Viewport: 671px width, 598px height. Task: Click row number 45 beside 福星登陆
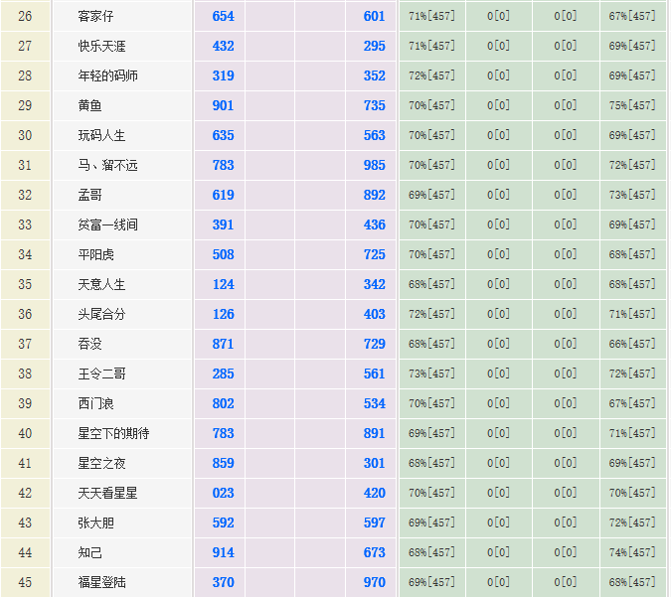point(25,583)
